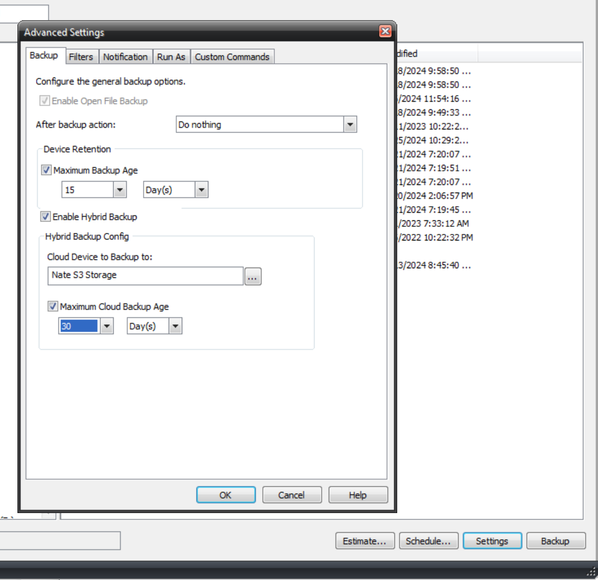This screenshot has width=598, height=580.
Task: Confirm settings with OK
Action: coord(226,495)
